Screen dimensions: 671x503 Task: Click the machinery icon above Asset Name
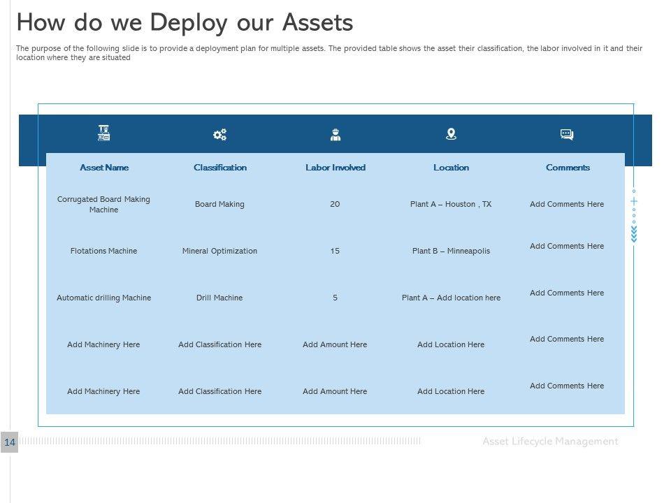coord(104,133)
